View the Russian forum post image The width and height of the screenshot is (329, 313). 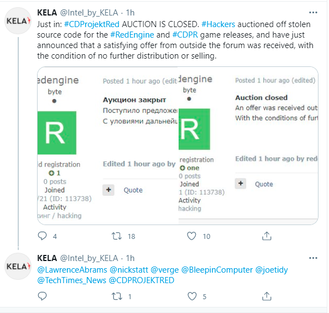[108, 145]
